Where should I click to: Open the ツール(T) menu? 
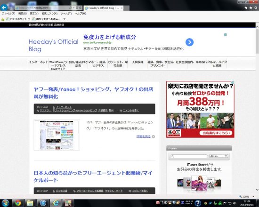(x=66, y=14)
